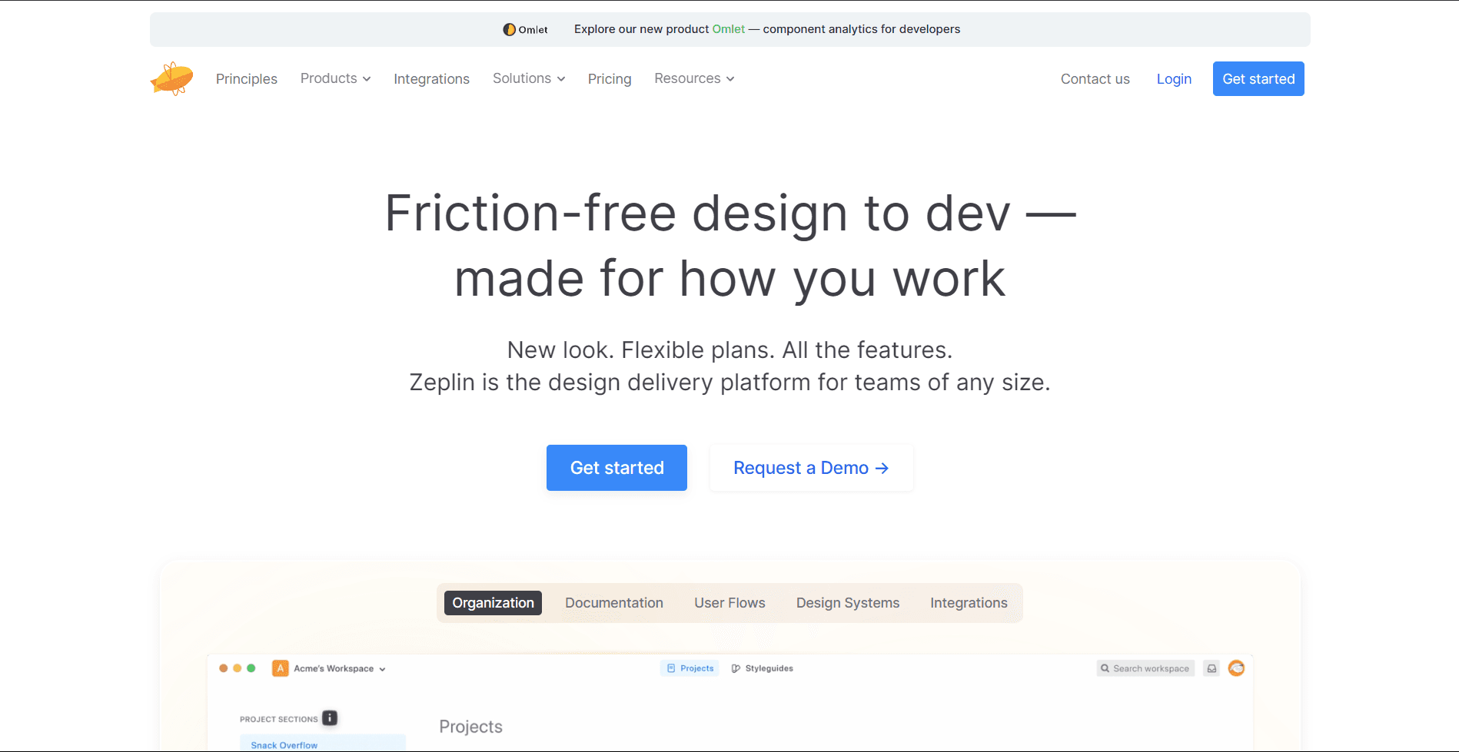Open the Pricing page

pyautogui.click(x=610, y=79)
